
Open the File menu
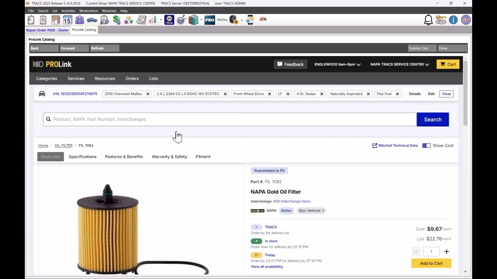(x=31, y=11)
